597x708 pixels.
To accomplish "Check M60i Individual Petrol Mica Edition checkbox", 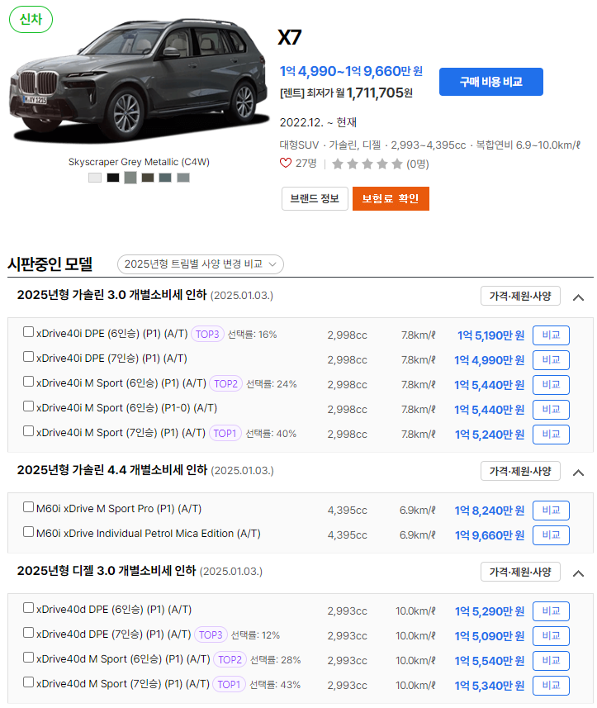I will click(x=28, y=532).
